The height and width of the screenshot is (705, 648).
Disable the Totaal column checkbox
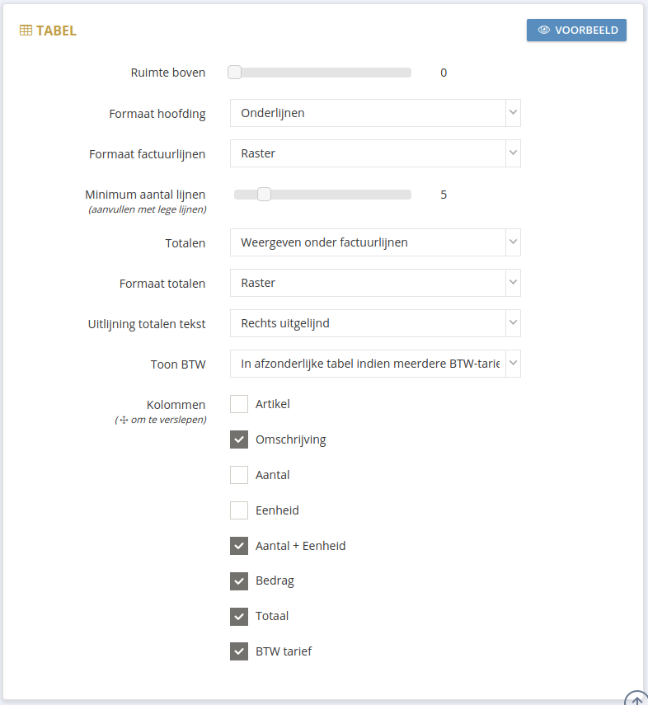238,616
